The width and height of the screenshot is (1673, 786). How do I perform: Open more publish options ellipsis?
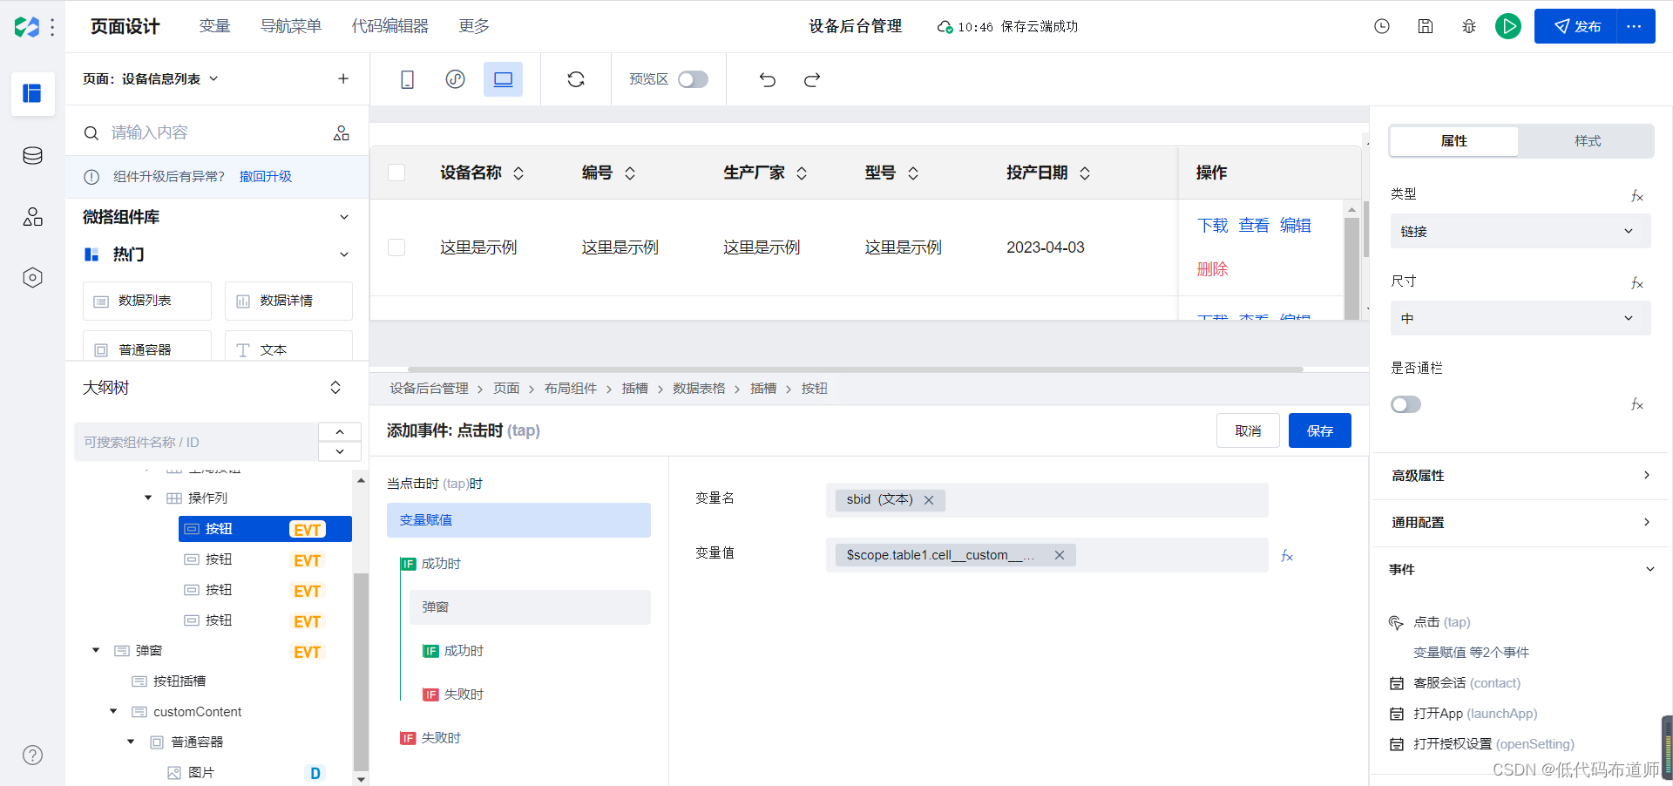coord(1635,26)
